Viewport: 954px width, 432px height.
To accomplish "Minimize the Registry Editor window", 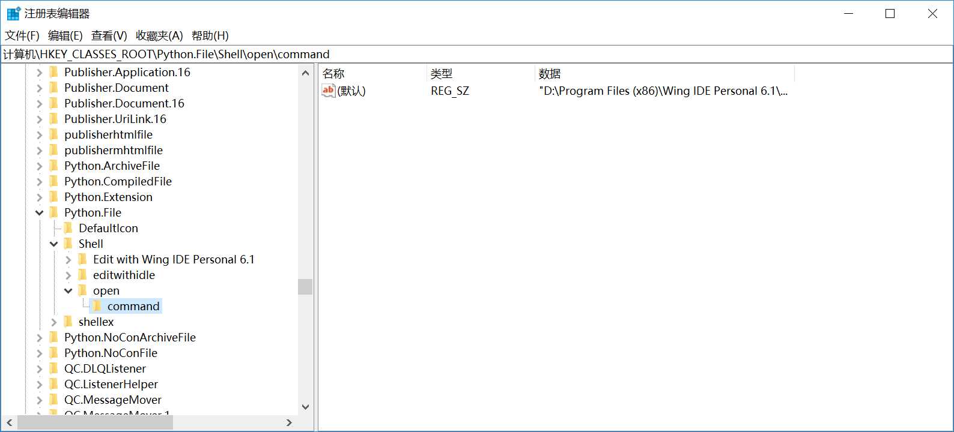I will pos(849,13).
